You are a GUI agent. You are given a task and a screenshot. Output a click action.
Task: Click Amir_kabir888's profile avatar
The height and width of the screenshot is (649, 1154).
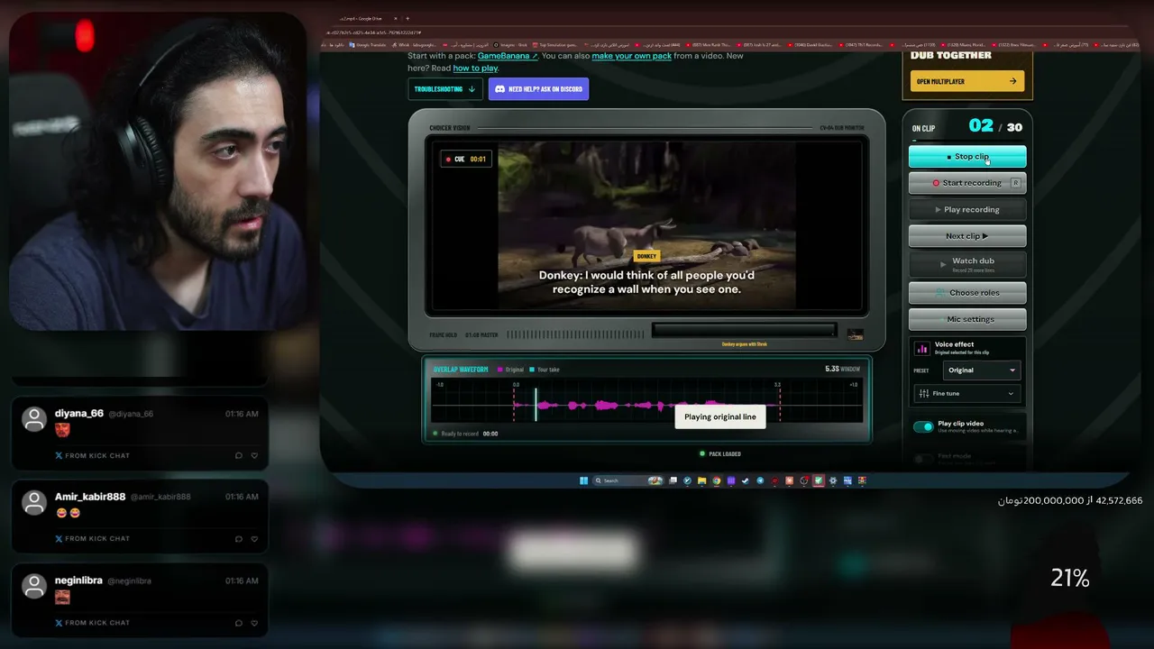[x=34, y=502]
